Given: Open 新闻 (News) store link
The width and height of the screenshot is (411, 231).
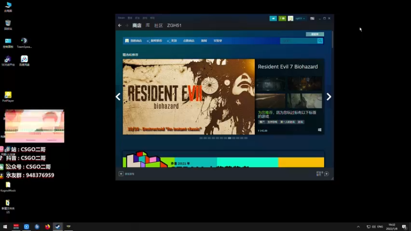Looking at the screenshot, I should [x=204, y=41].
